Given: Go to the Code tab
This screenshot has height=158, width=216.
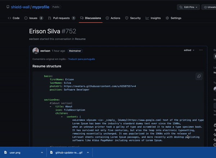Looking at the screenshot, I should click(x=14, y=18).
